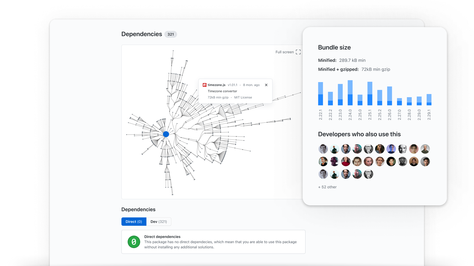
Task: Click the 'MIT License' text in tooltip
Action: [x=243, y=97]
